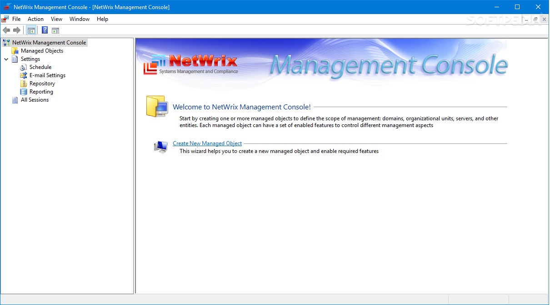Click the Repository cabinet icon
Image resolution: width=550 pixels, height=305 pixels.
click(x=24, y=84)
